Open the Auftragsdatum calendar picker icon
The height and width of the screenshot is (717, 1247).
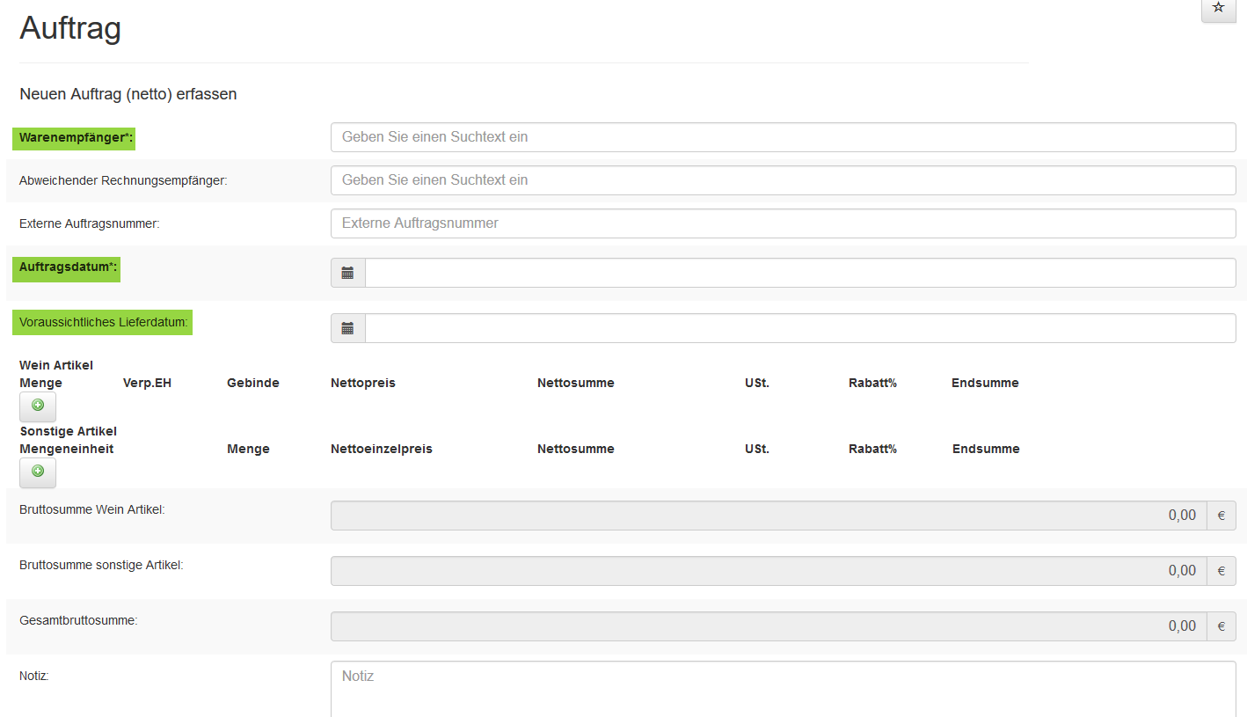[x=347, y=274]
